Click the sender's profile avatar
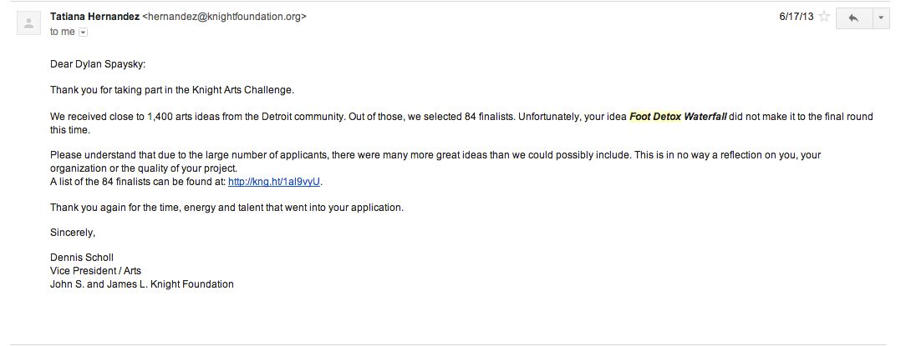 [x=28, y=24]
